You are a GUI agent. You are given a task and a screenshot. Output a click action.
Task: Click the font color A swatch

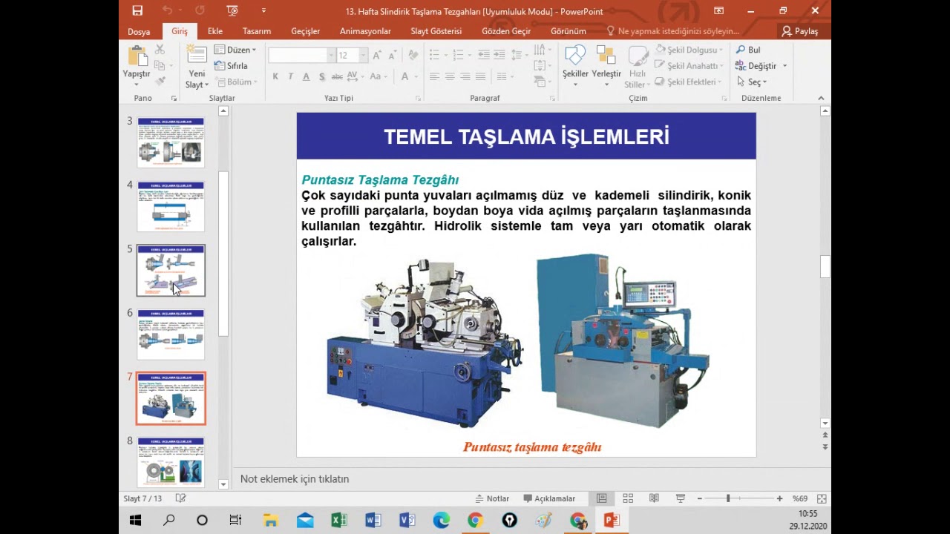coord(404,76)
